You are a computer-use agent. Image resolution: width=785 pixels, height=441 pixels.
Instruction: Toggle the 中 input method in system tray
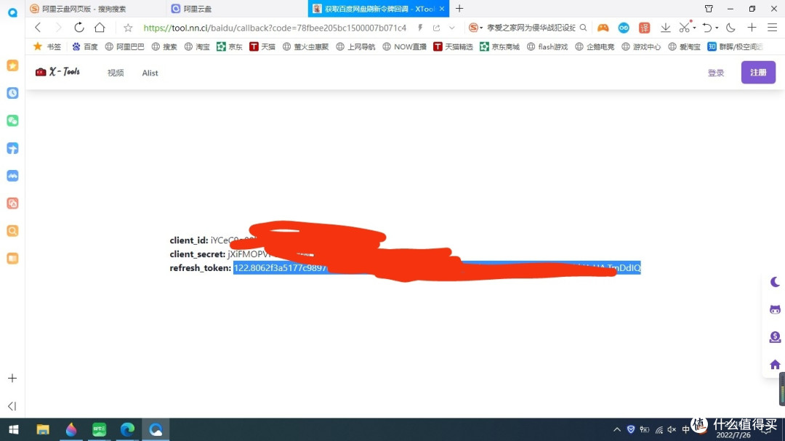point(686,429)
